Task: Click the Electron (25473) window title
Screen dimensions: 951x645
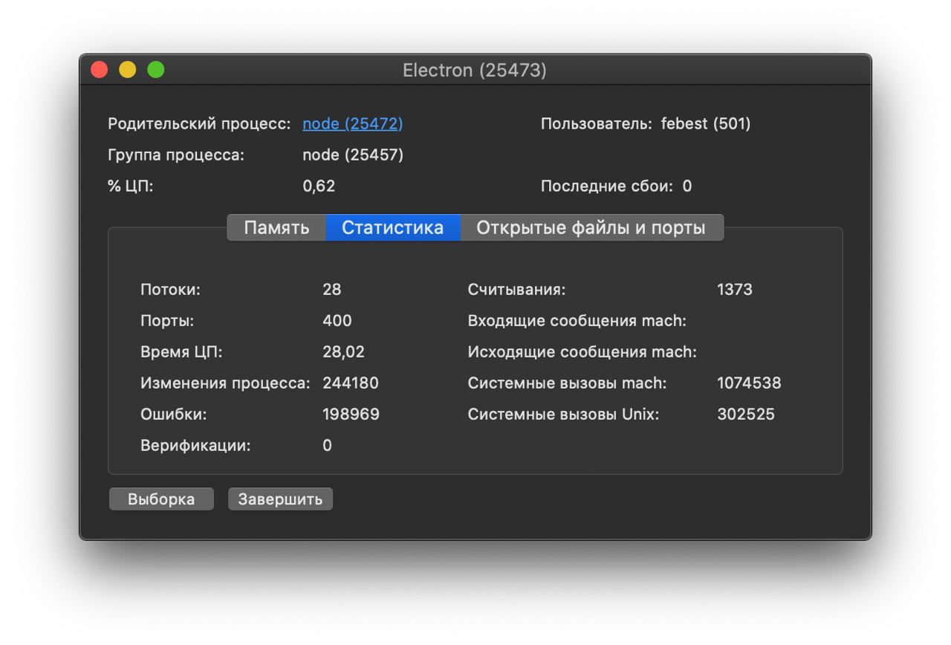Action: coord(474,71)
